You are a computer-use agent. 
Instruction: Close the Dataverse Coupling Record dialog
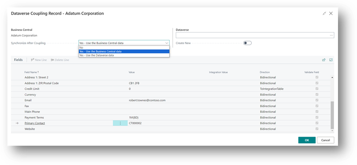[331, 14]
